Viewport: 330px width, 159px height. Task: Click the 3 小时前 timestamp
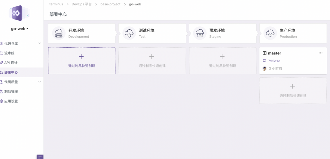point(275,69)
